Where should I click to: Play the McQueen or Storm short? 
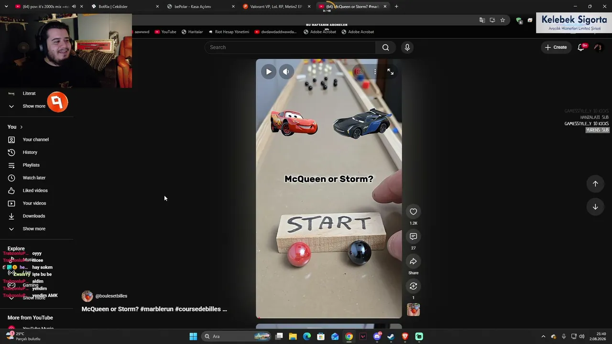[269, 72]
